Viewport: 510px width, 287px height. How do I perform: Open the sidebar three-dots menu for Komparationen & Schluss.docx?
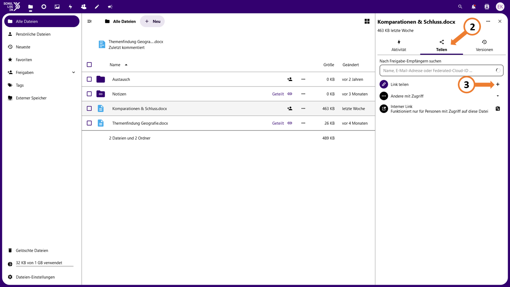pyautogui.click(x=488, y=22)
